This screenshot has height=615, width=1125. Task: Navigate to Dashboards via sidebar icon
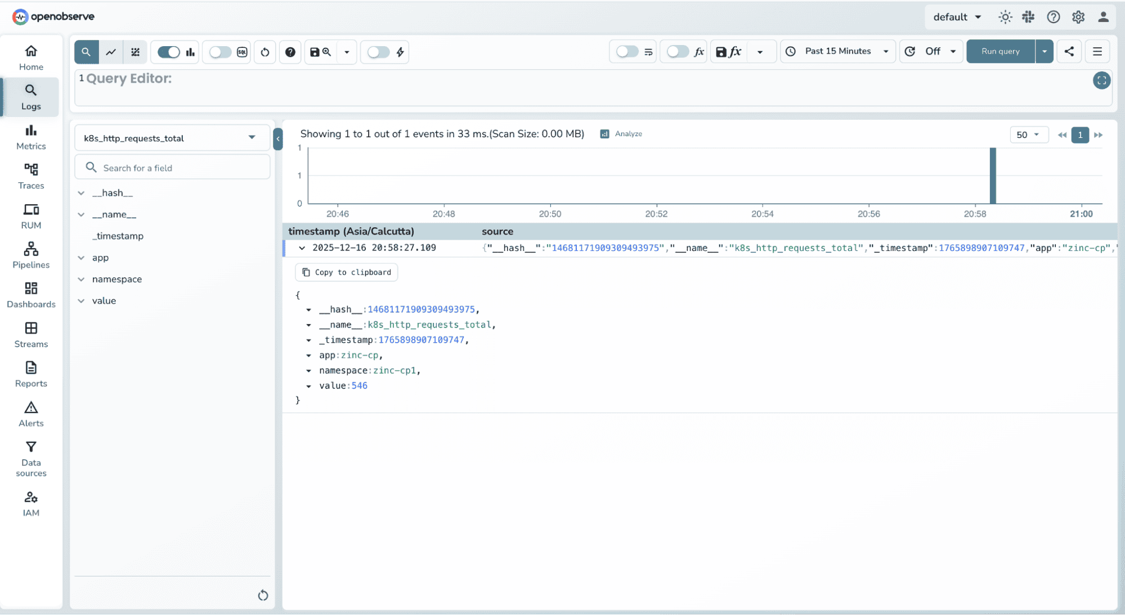coord(31,294)
